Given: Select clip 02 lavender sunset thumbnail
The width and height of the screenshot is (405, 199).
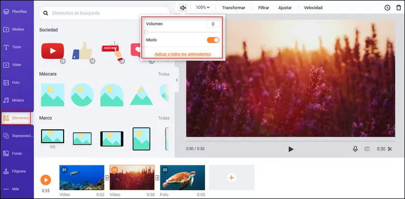Looking at the screenshot, I should click(x=132, y=178).
